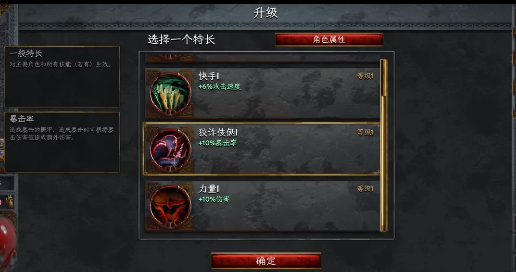Click the 等级1 label on 力量I

point(365,189)
